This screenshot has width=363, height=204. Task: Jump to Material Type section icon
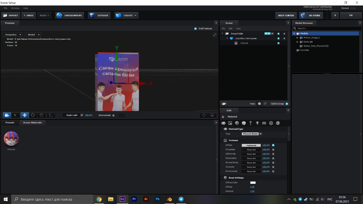[223, 123]
